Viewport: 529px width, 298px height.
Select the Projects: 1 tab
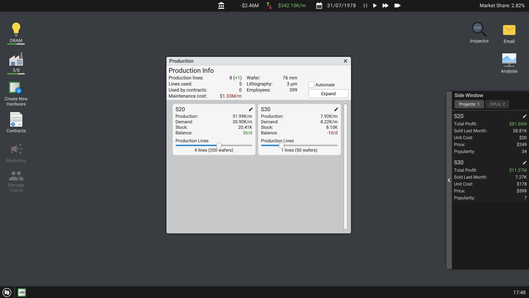(469, 104)
